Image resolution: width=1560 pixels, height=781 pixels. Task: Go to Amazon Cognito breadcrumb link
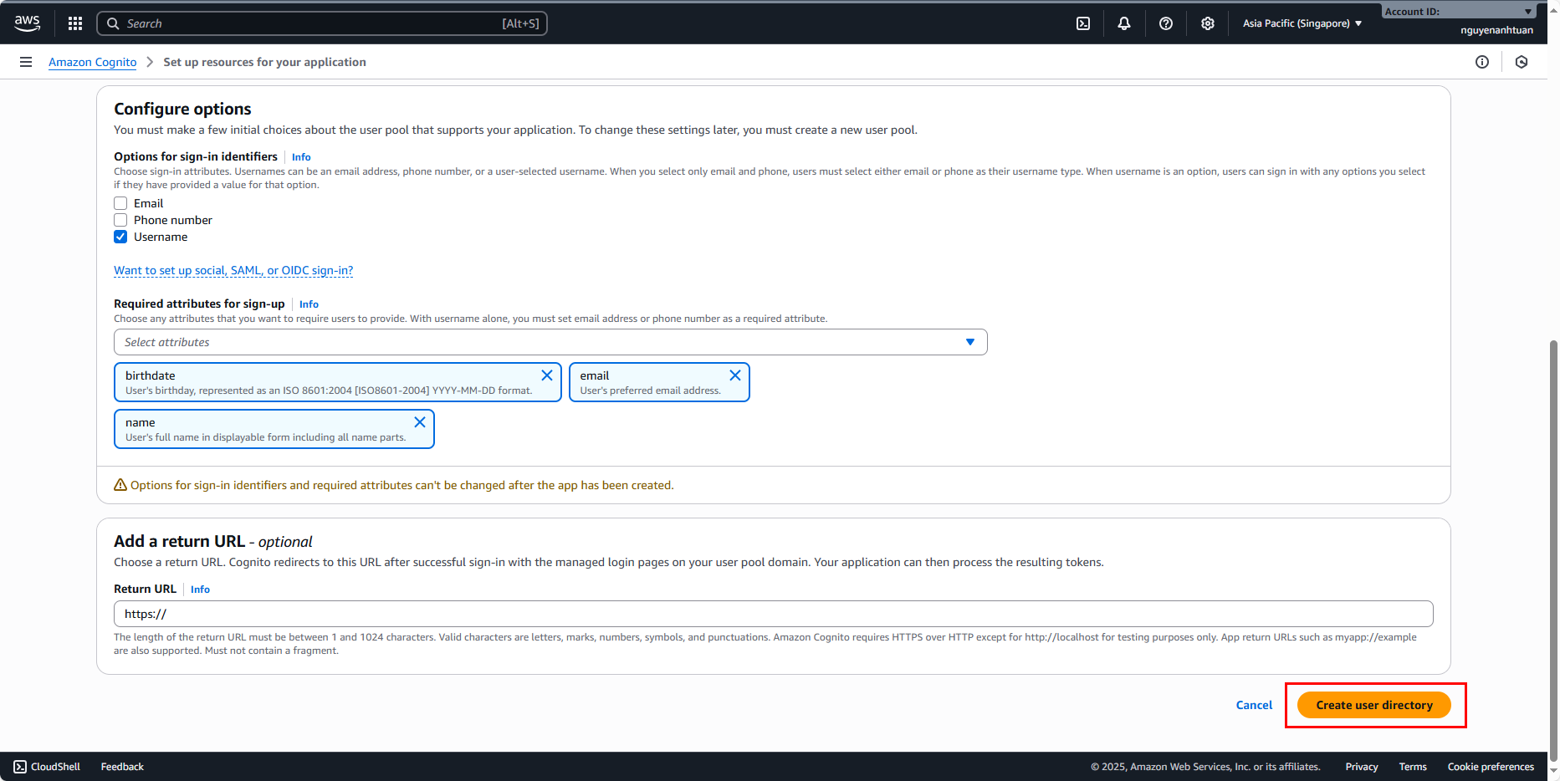pos(92,62)
